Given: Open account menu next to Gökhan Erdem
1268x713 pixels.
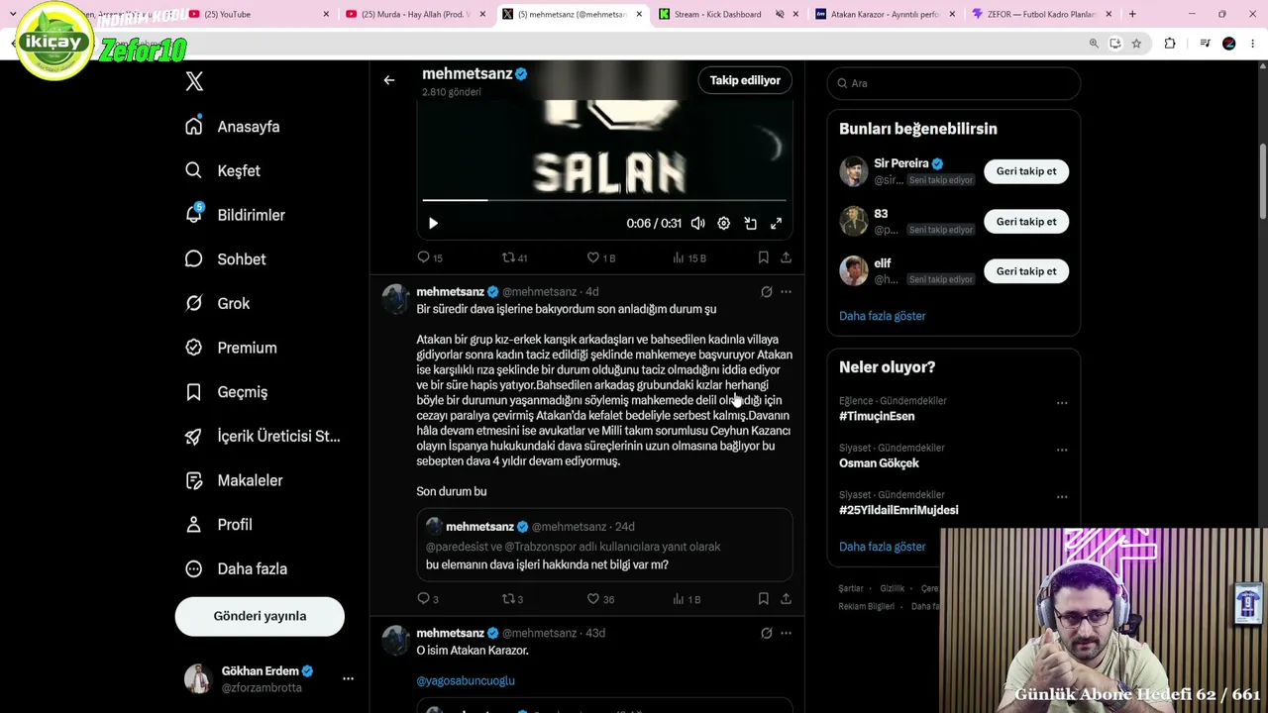Looking at the screenshot, I should click(x=348, y=679).
